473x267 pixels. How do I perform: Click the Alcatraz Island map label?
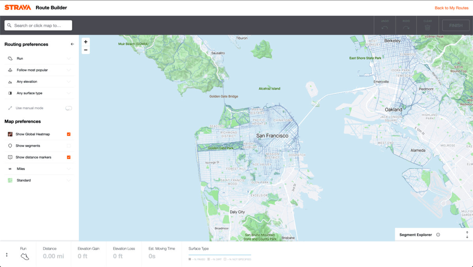coord(270,89)
